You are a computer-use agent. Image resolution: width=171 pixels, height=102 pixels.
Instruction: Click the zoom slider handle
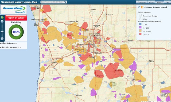point(2,32)
